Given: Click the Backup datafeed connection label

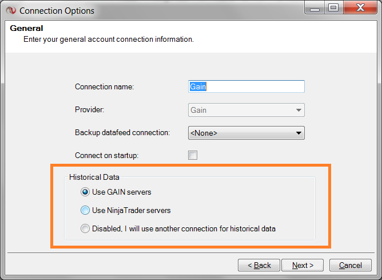Looking at the screenshot, I should click(x=122, y=133).
